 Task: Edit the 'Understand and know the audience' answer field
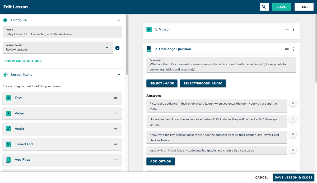[x=217, y=121]
